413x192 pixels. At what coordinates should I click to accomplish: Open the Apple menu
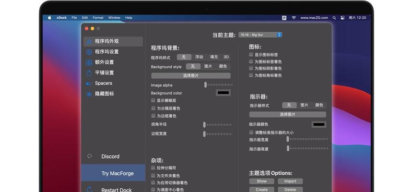(49, 18)
